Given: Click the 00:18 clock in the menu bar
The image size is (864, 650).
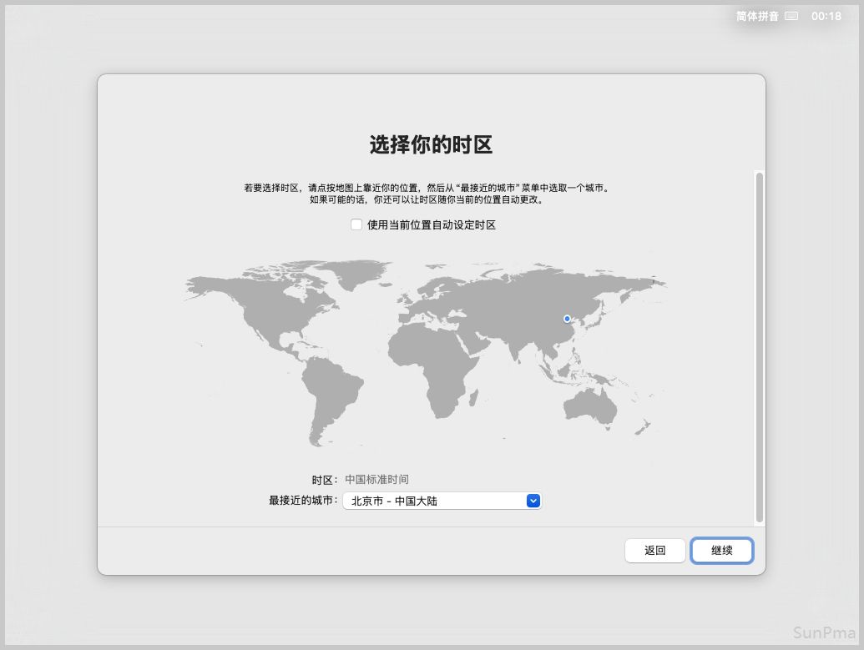Looking at the screenshot, I should point(826,16).
